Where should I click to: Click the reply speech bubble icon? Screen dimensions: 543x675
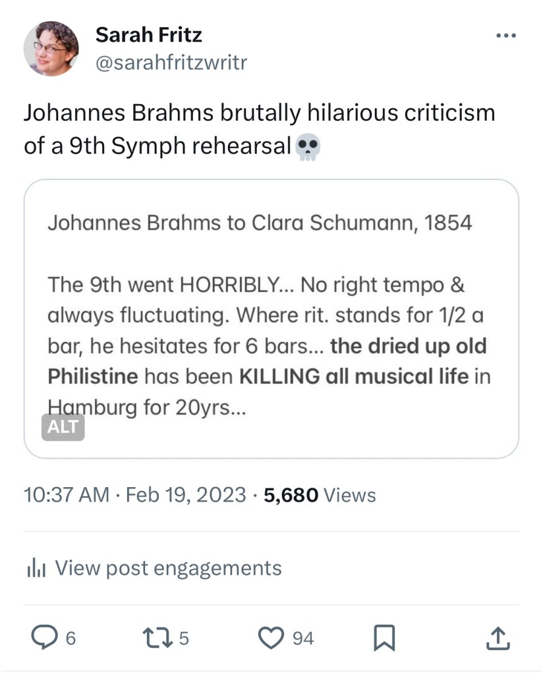tap(45, 637)
